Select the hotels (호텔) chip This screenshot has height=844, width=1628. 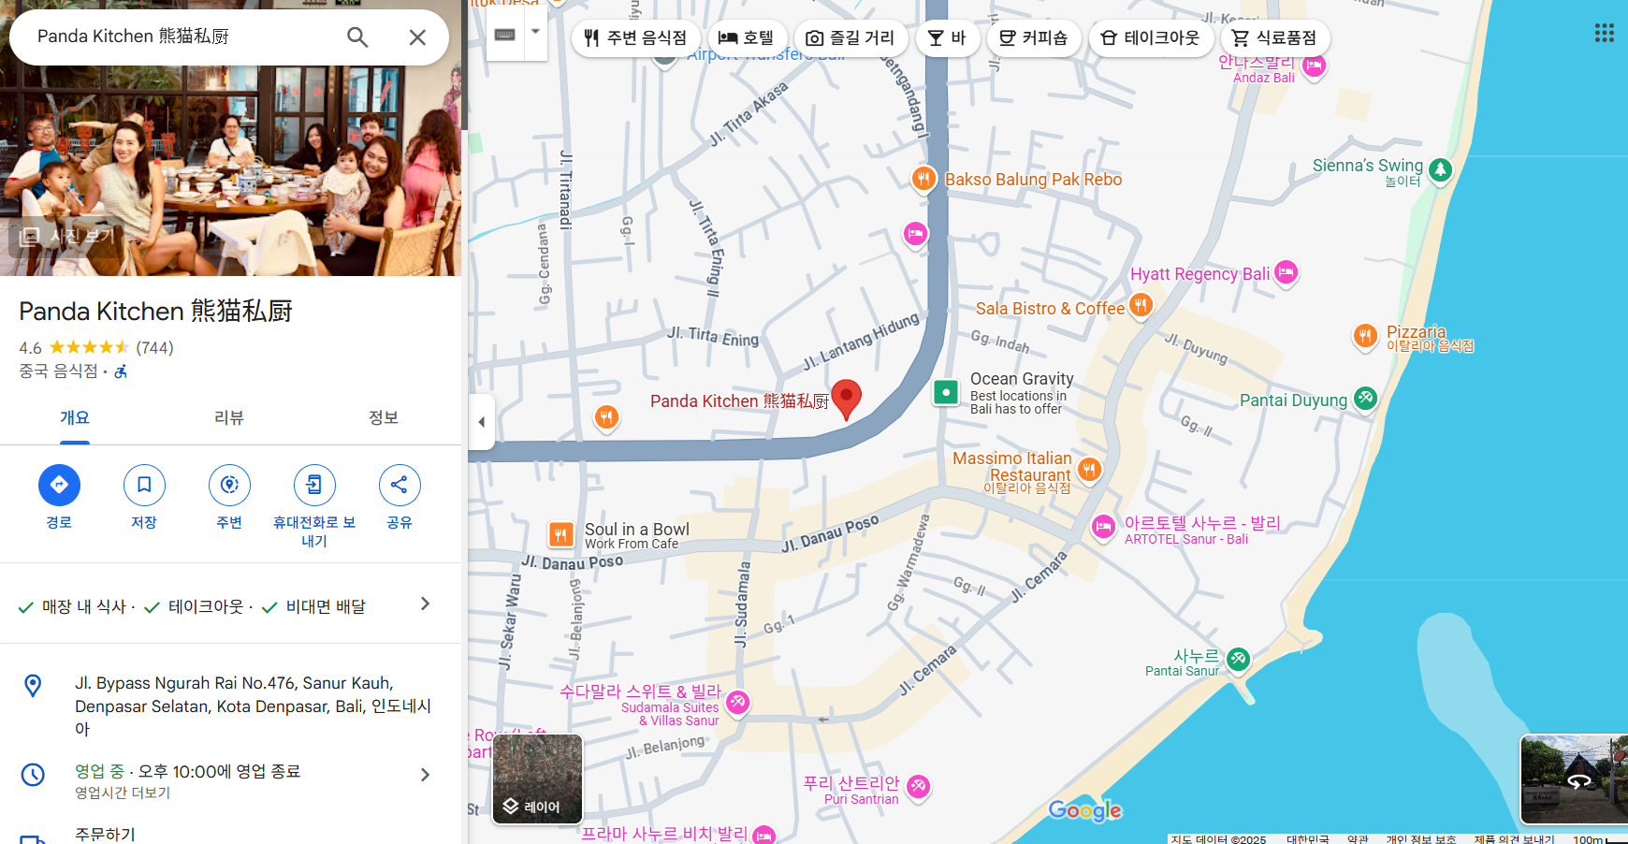click(747, 38)
